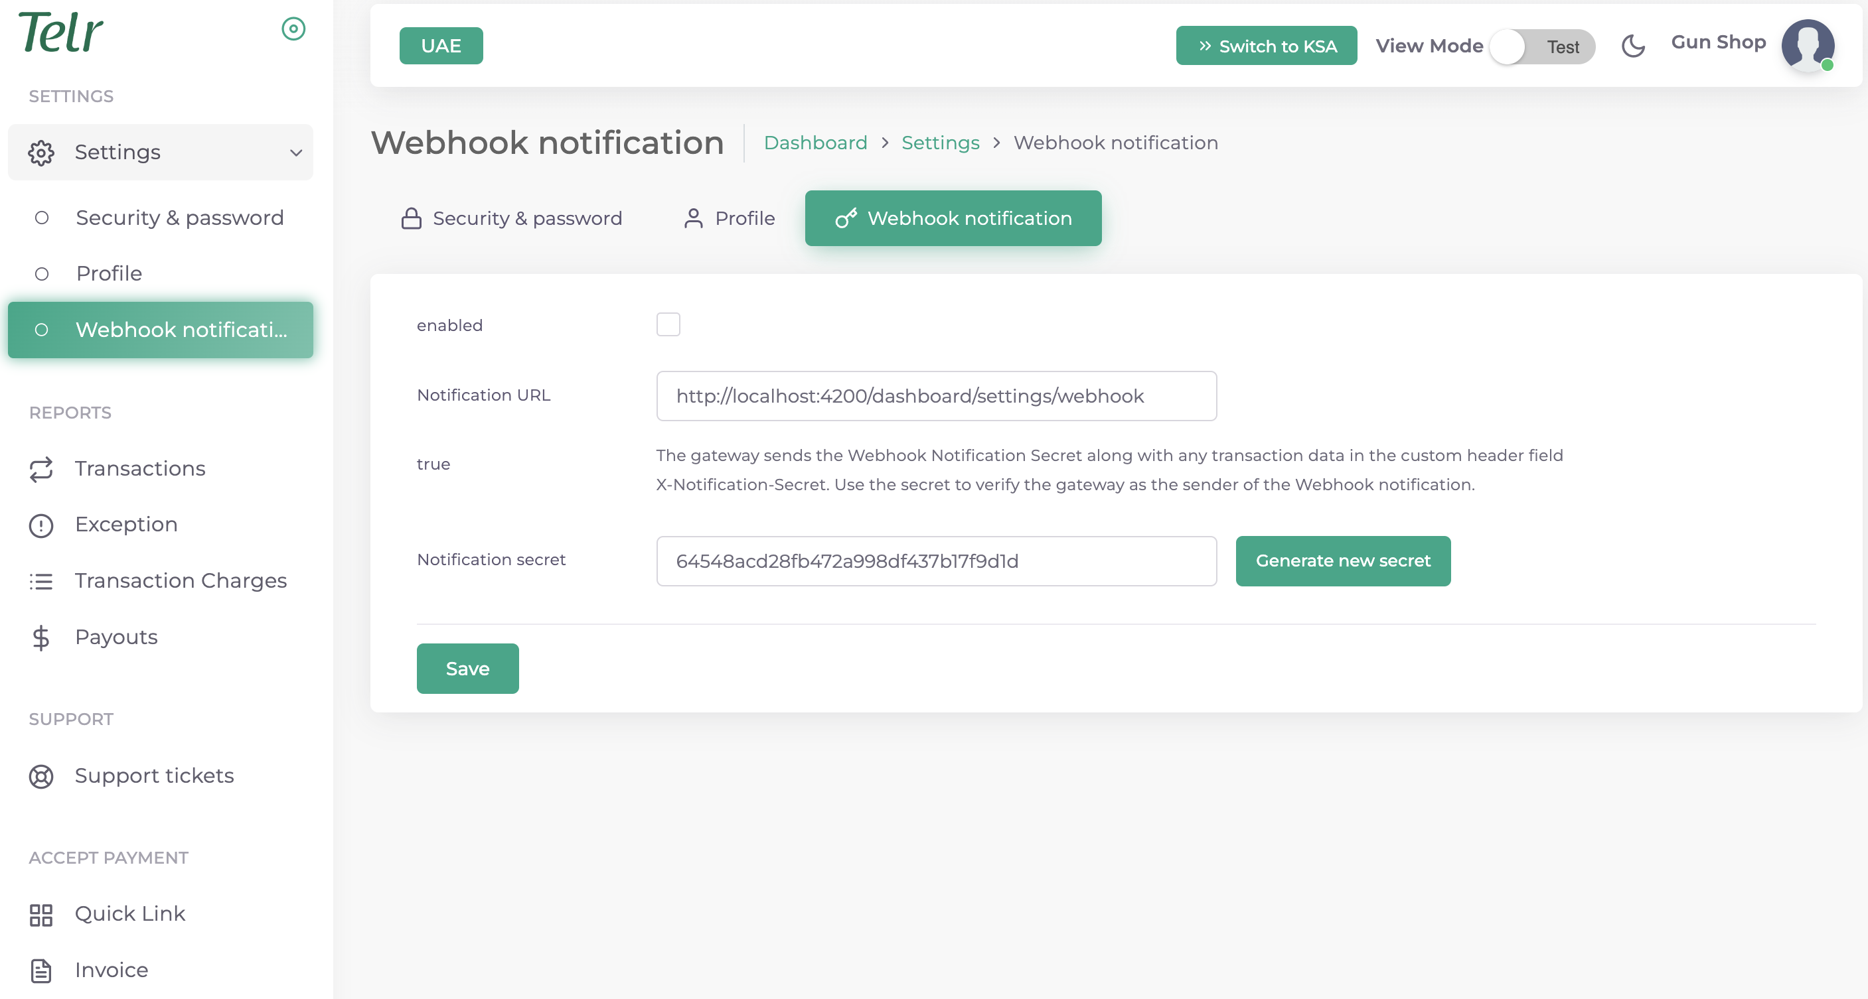Go to Settings breadcrumb link
This screenshot has width=1868, height=999.
coord(940,143)
